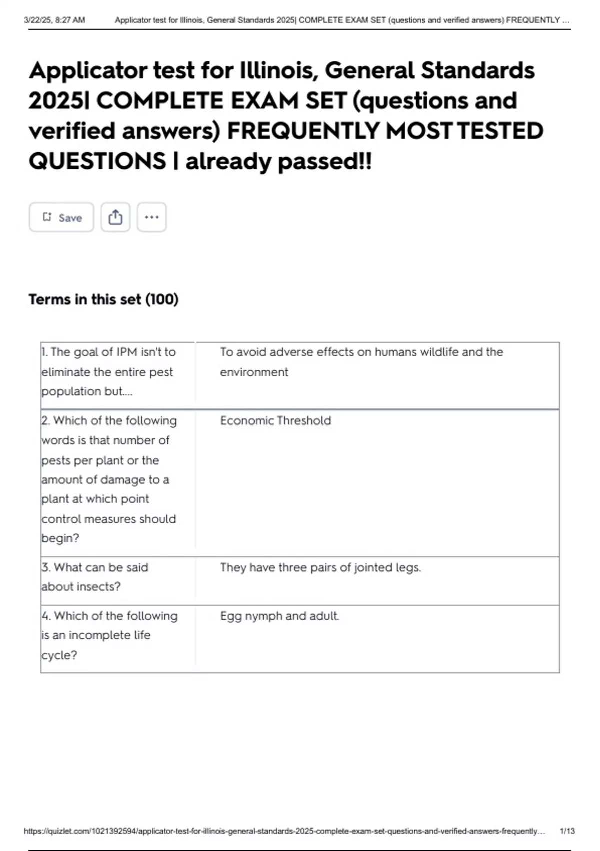The image size is (600, 851).
Task: Select the IPM goal question term
Action: [x=108, y=372]
